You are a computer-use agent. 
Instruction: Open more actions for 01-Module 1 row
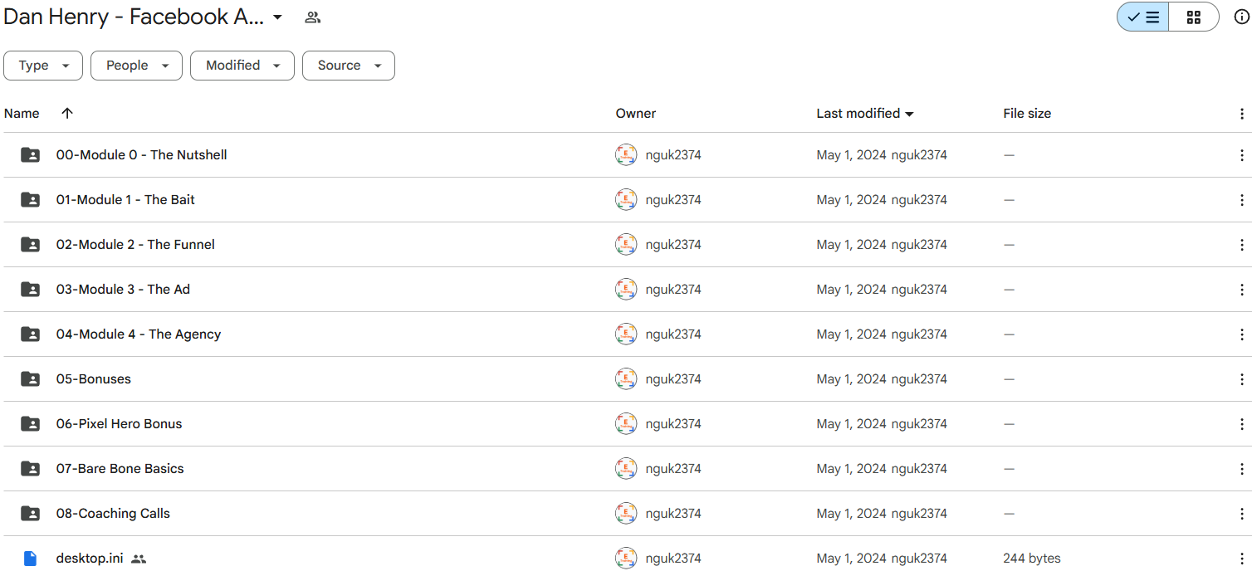(1242, 200)
